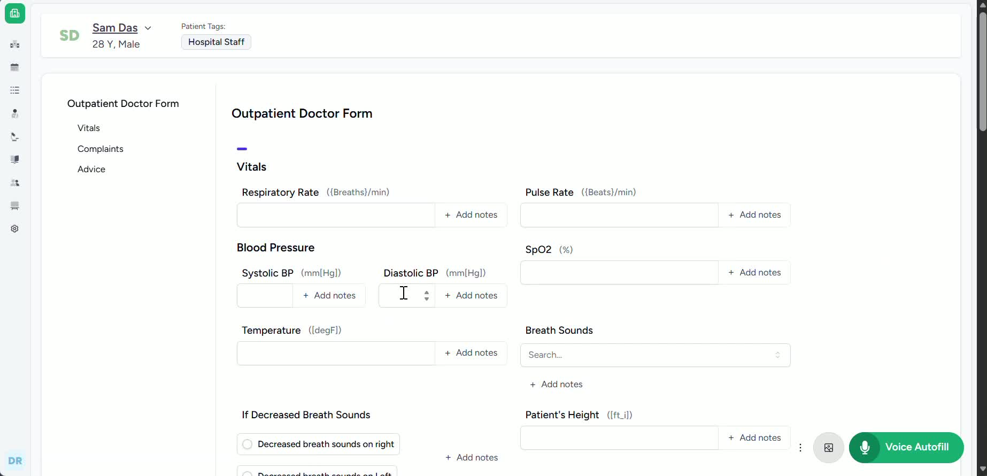Open the Breath Sounds search dropdown

[x=655, y=355]
